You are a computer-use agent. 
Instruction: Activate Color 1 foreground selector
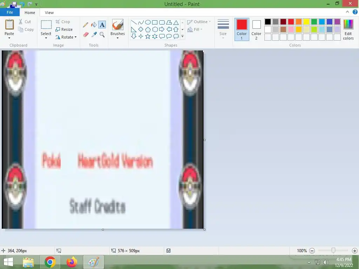[x=242, y=29]
